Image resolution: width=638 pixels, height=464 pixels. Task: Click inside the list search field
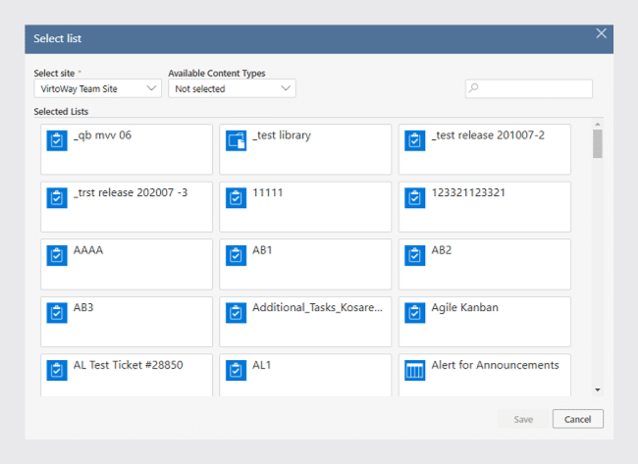529,88
